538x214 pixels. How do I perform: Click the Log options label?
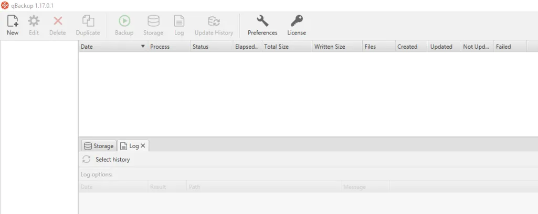click(97, 174)
